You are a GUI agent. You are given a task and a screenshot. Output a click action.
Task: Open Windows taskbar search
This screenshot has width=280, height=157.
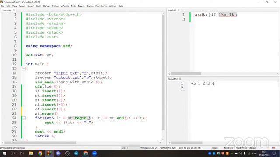pyautogui.click(x=13, y=153)
